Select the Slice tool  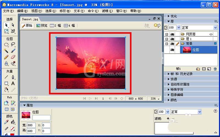coord(13,103)
